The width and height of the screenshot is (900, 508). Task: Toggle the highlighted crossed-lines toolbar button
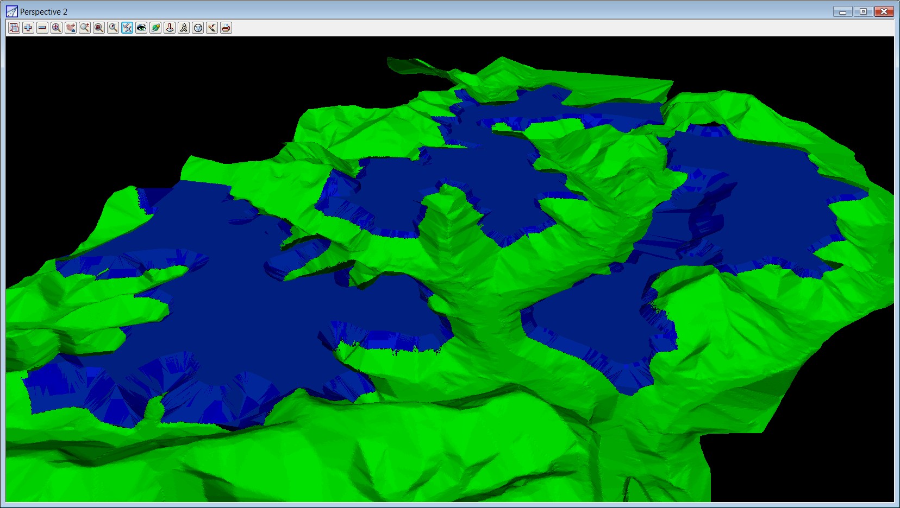pos(127,28)
